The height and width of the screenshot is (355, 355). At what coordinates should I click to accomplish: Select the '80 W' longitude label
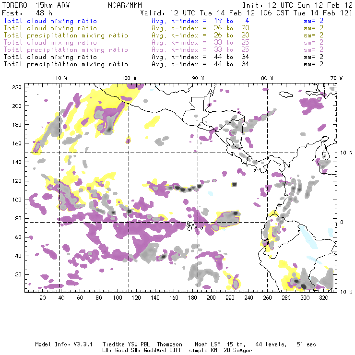point(267,78)
